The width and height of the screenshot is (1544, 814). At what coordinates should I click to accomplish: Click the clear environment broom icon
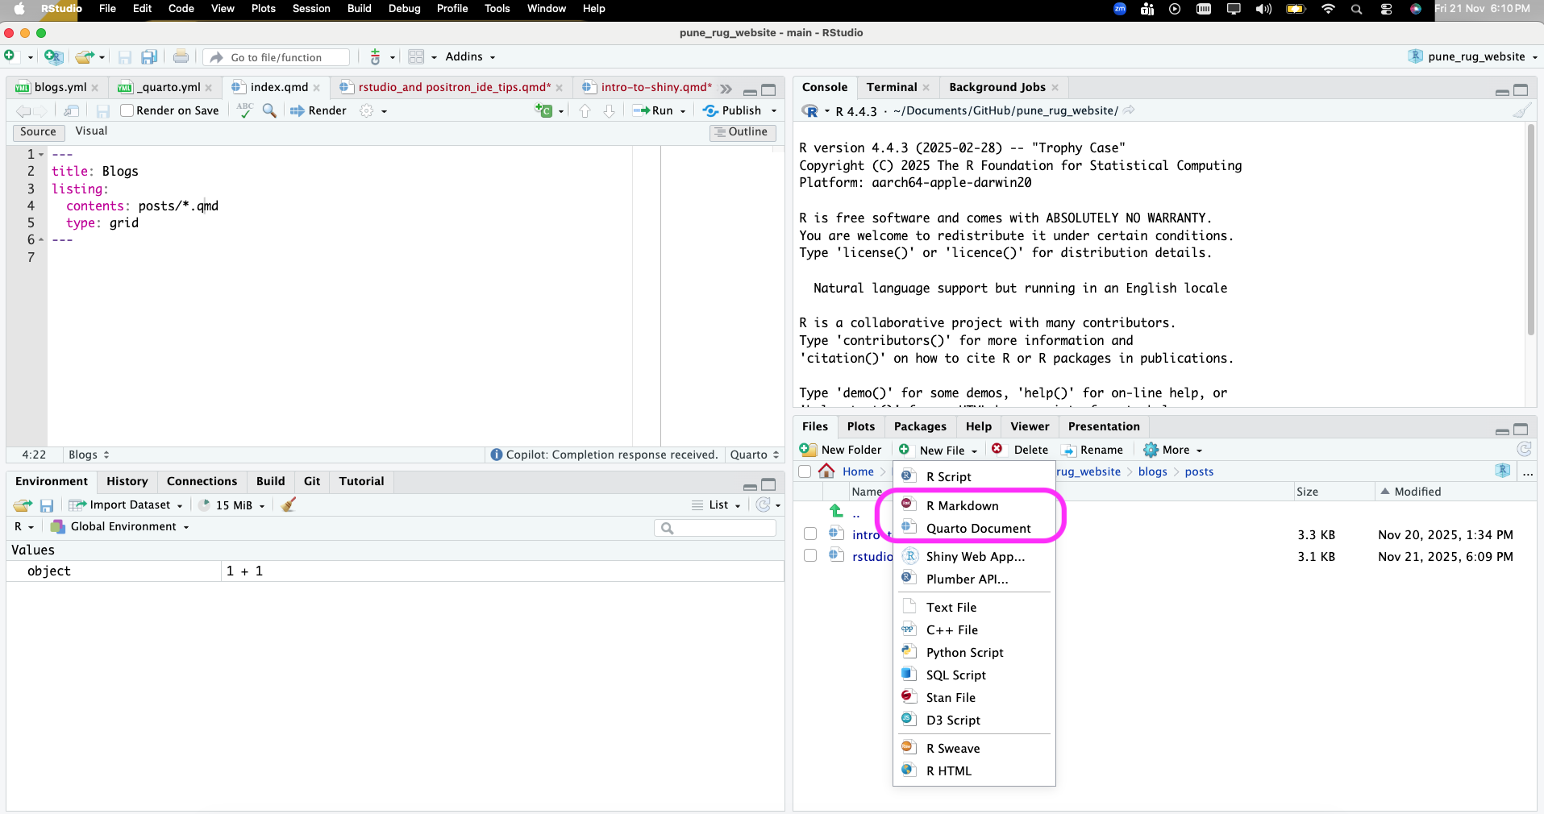(x=289, y=505)
